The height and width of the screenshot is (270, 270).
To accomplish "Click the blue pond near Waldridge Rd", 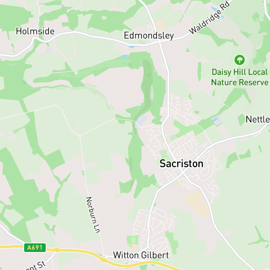I will 214,9.
